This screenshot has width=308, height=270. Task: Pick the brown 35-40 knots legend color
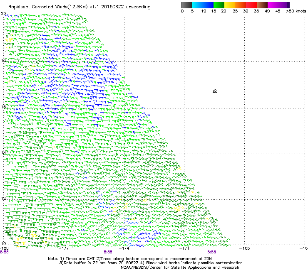[x=262, y=5]
